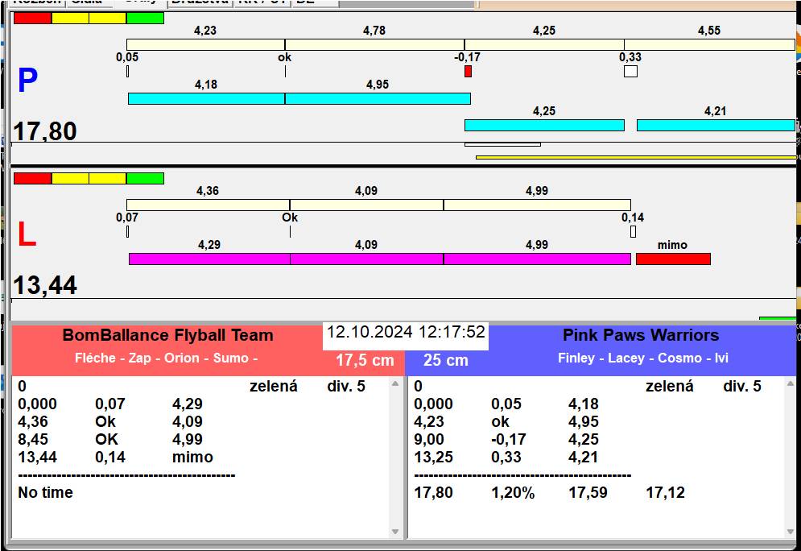Select the cream 4,55 segment in lane P

709,44
